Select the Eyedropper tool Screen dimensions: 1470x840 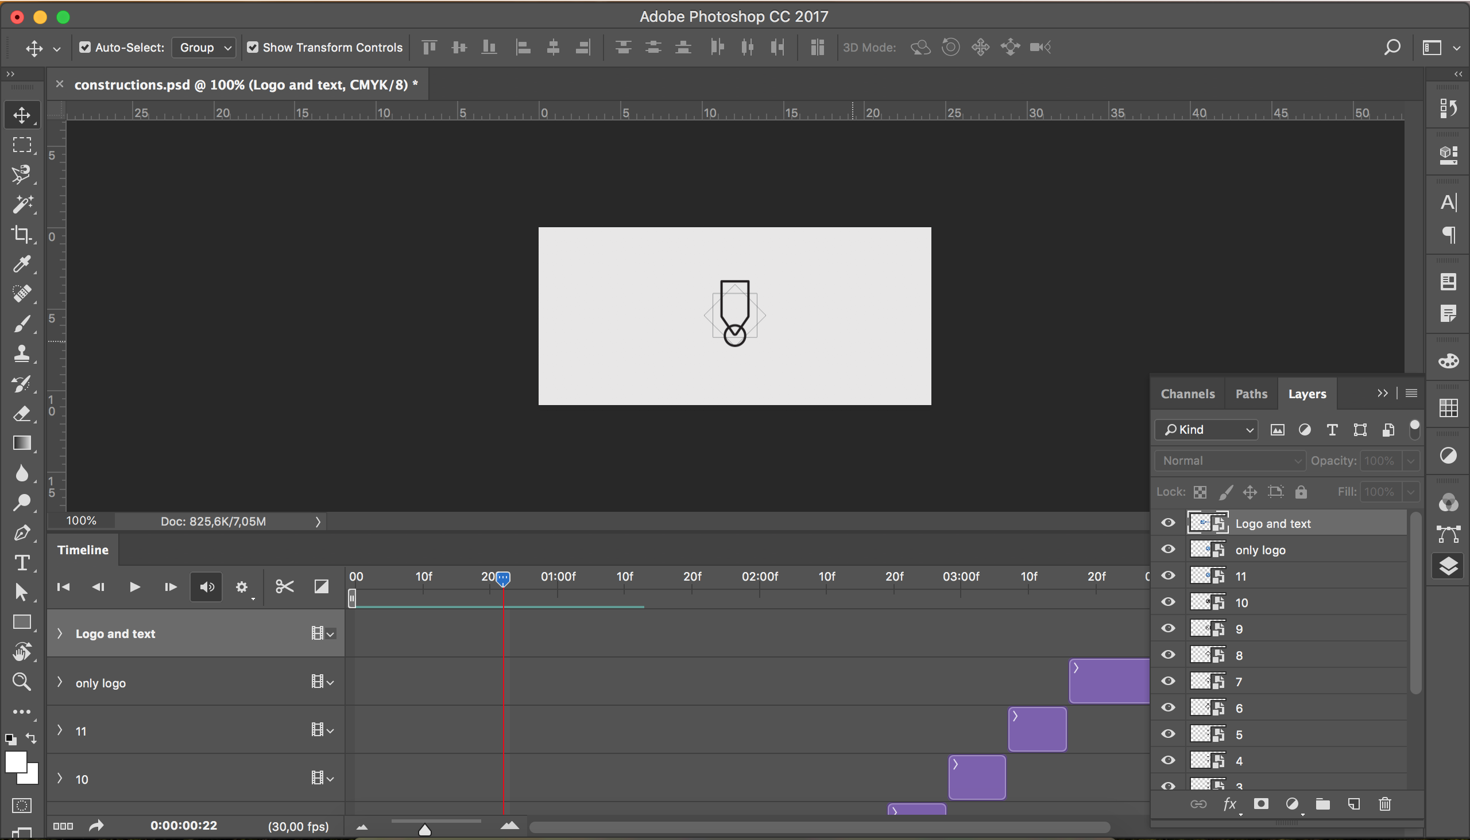[x=22, y=265]
